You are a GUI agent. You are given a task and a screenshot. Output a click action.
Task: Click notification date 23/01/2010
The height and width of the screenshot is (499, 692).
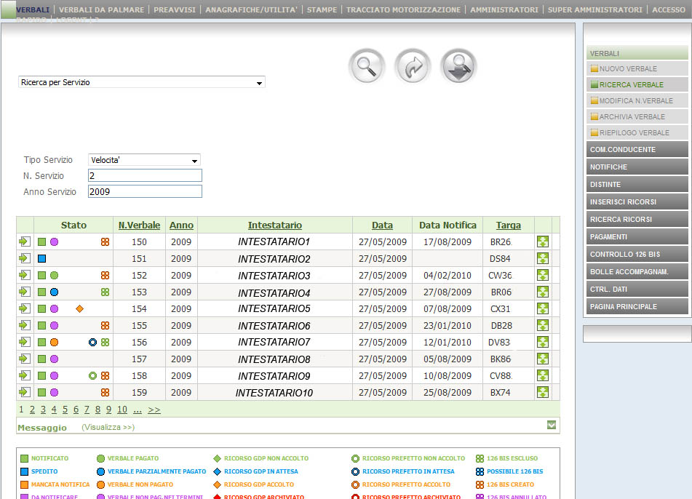(x=448, y=326)
